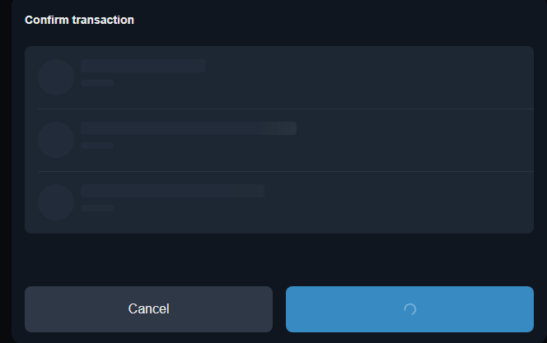547x343 pixels.
Task: Click the "Confirm transaction" heading
Action: pos(79,20)
